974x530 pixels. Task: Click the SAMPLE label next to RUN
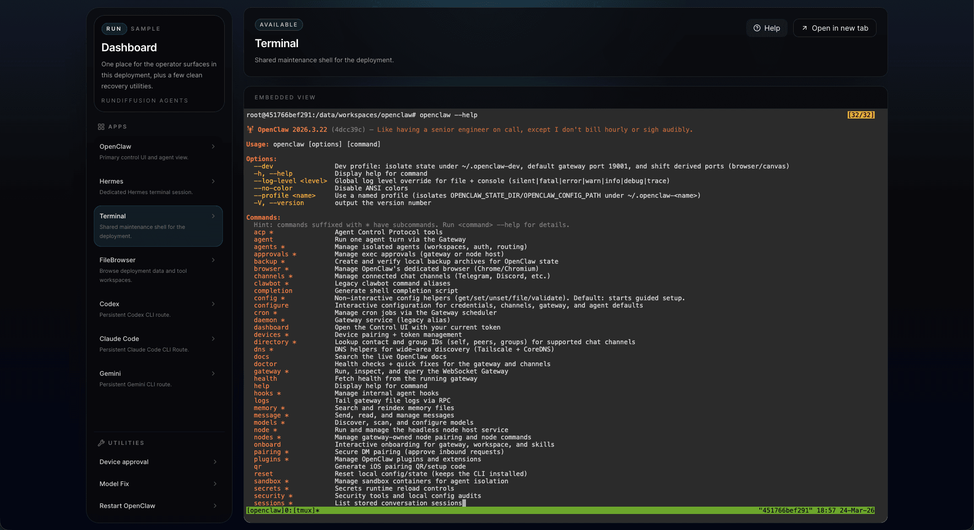(146, 29)
